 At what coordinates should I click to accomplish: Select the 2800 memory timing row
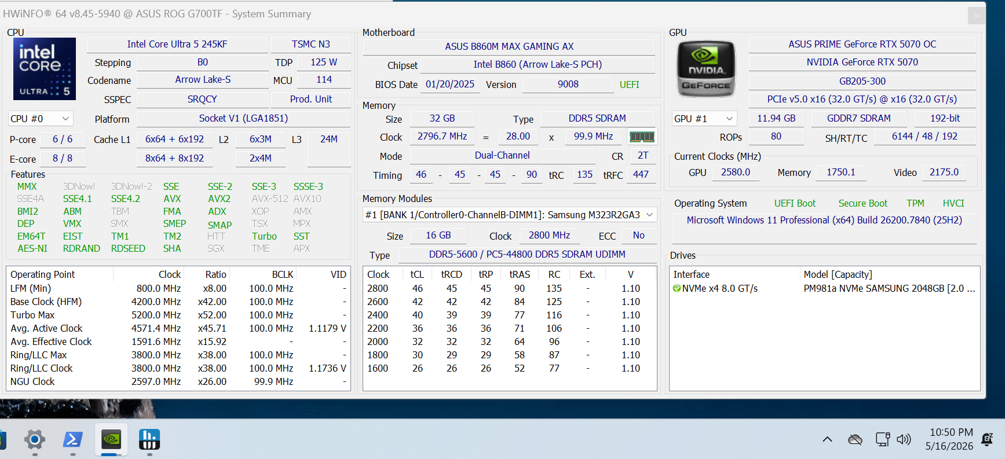point(510,288)
